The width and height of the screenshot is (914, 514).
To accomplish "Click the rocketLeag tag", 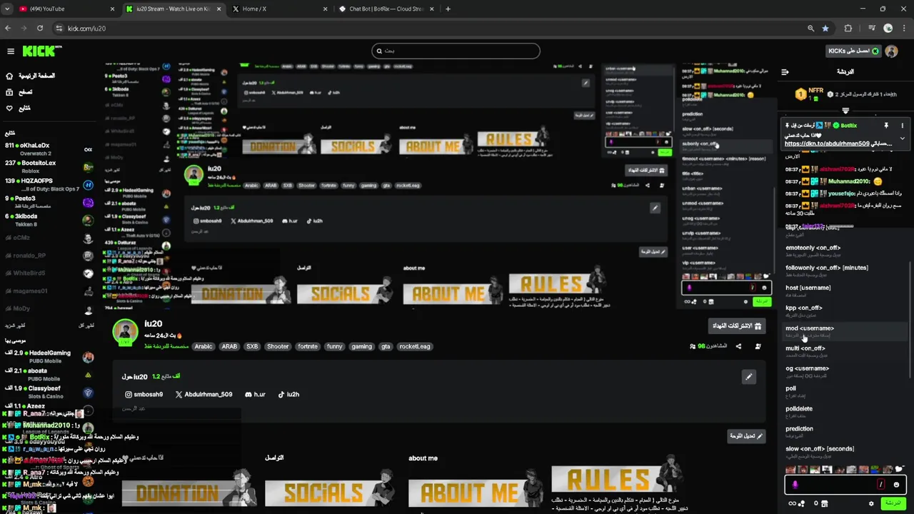I will pos(415,346).
